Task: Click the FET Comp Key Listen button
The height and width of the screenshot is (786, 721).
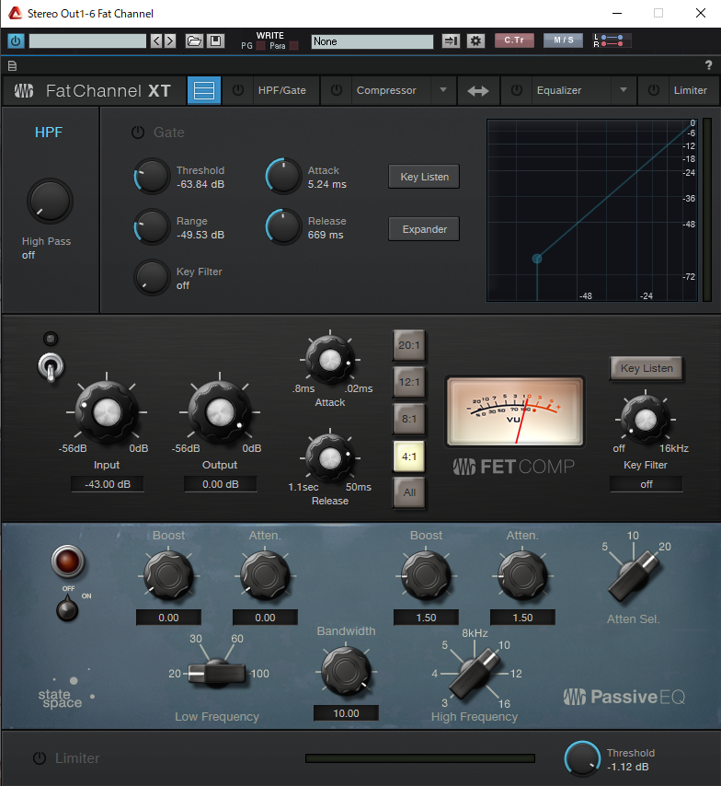Action: point(647,368)
